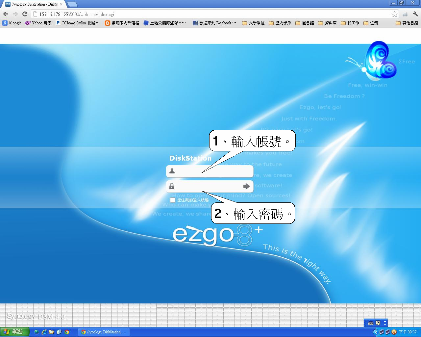Viewport: 421px width, 337px height.
Task: Open a new browser tab
Action: pyautogui.click(x=72, y=4)
